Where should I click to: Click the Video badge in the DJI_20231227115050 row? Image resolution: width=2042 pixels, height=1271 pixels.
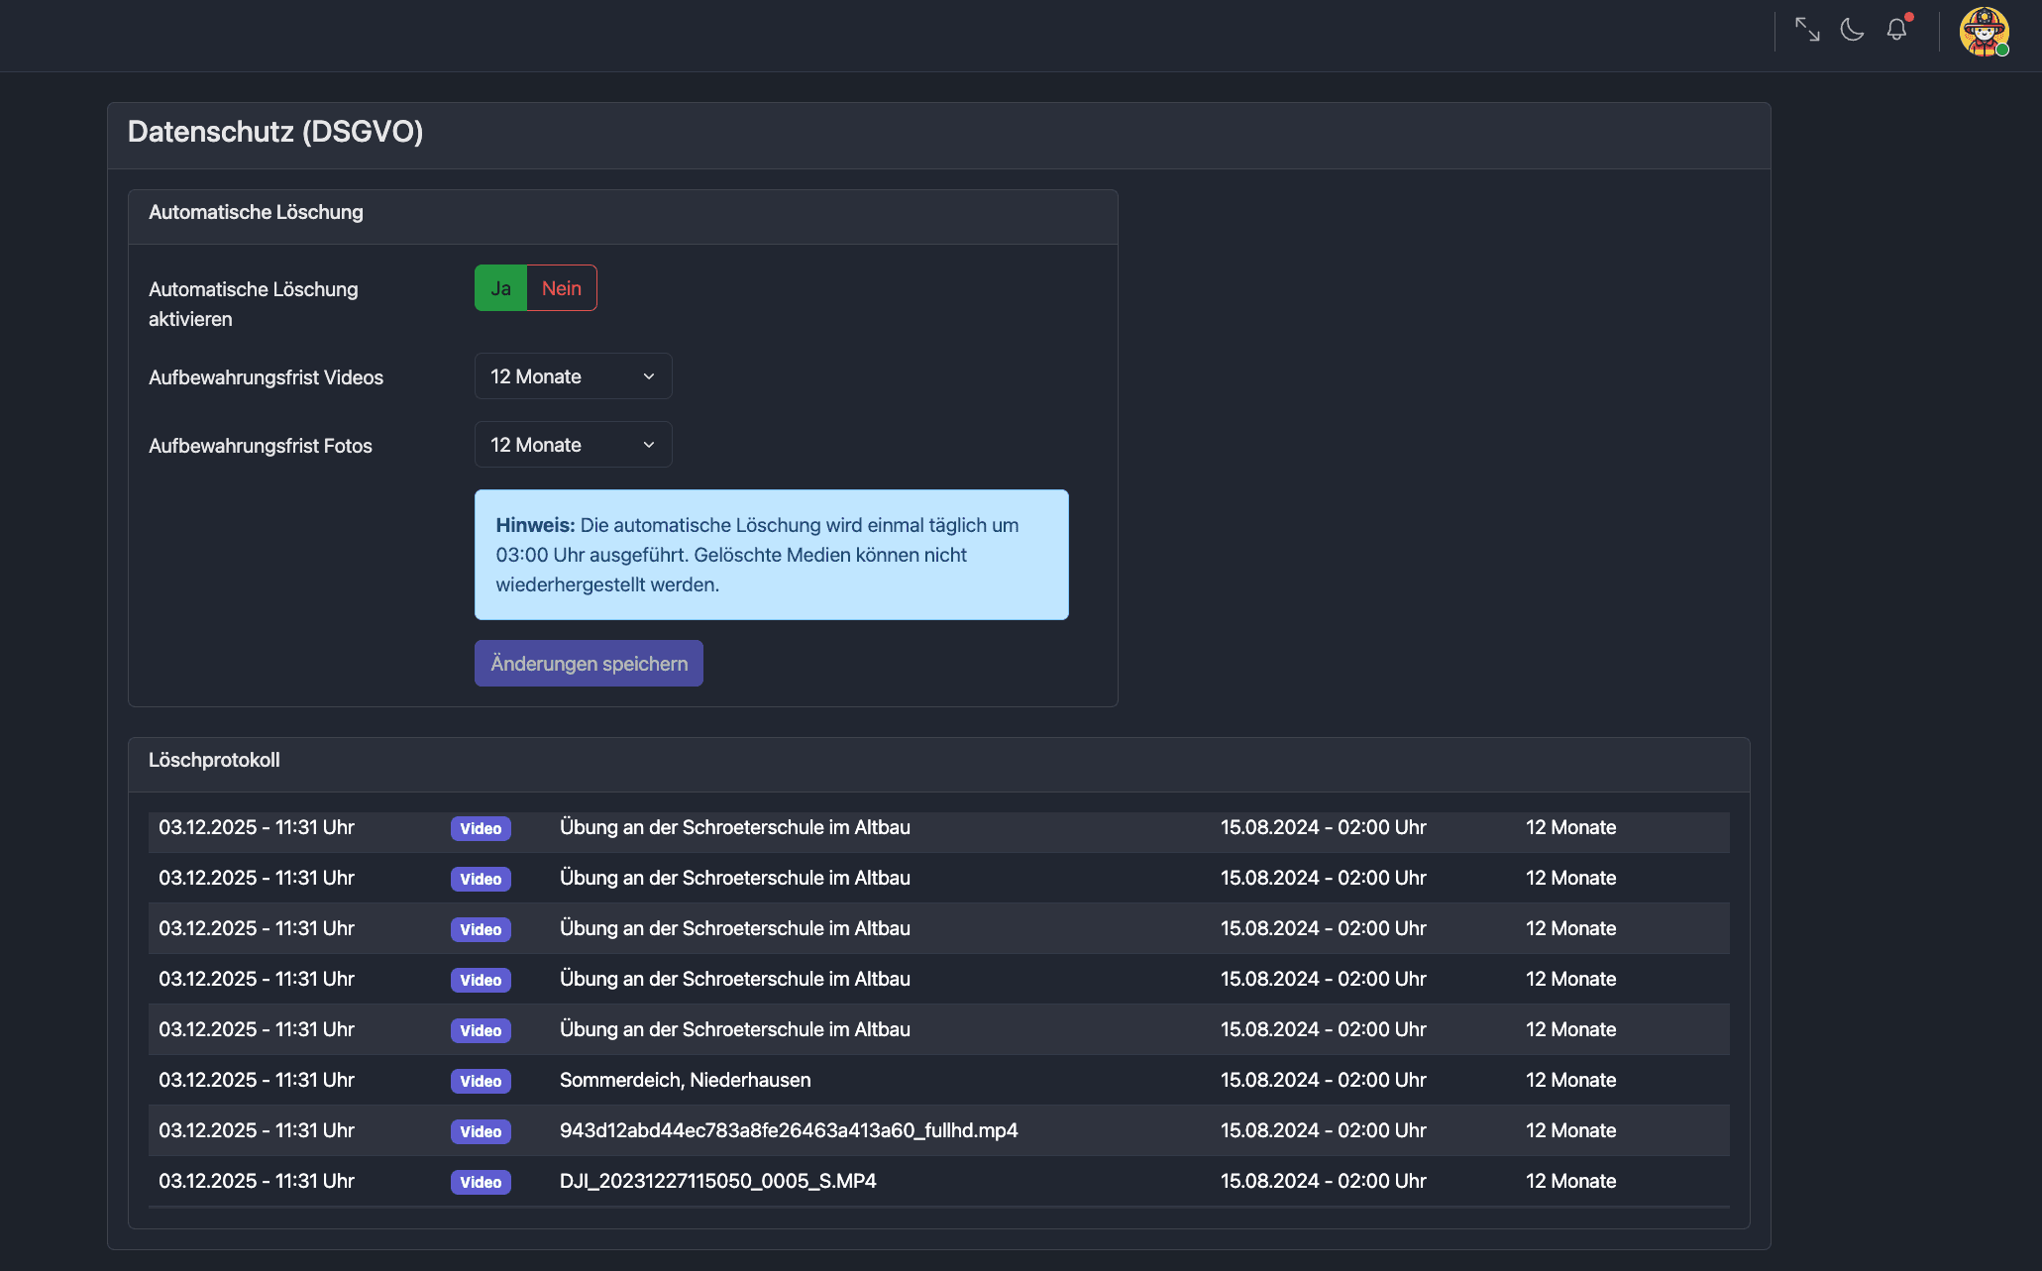click(x=481, y=1182)
